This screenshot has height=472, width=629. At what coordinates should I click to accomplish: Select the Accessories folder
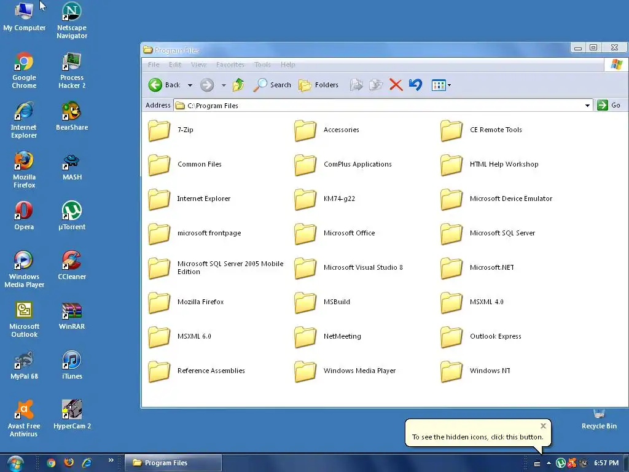tap(327, 130)
